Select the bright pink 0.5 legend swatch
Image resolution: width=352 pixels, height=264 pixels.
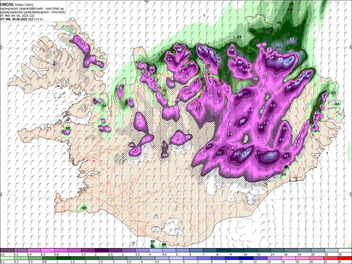point(48,251)
